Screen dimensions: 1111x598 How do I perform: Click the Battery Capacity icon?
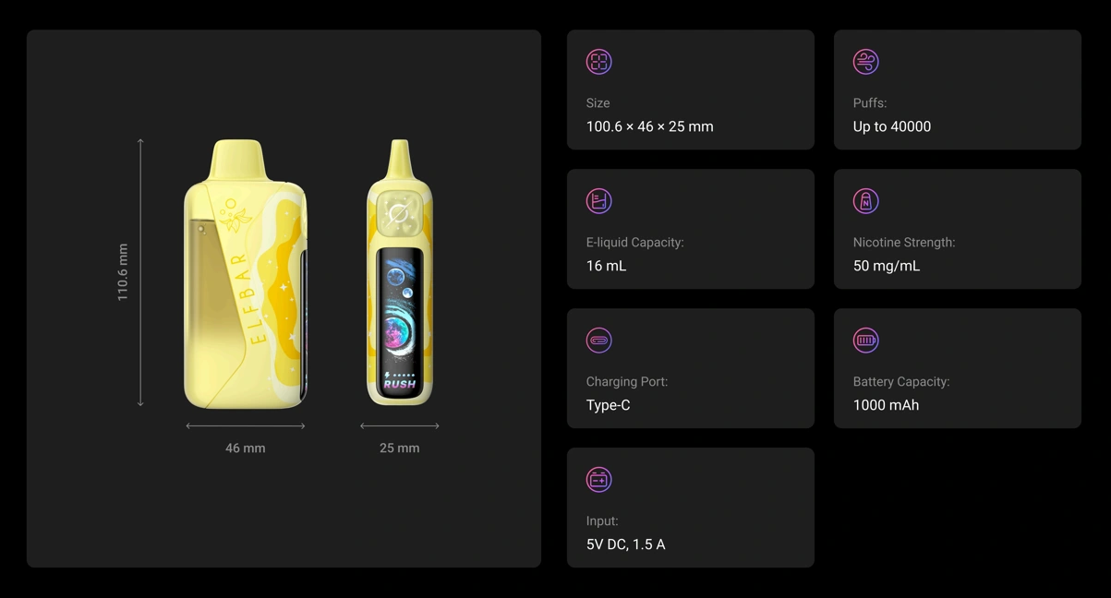tap(865, 341)
